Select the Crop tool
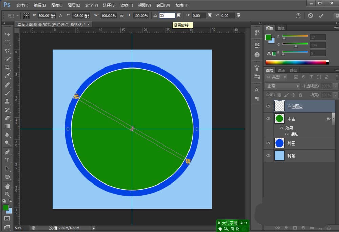 7,67
